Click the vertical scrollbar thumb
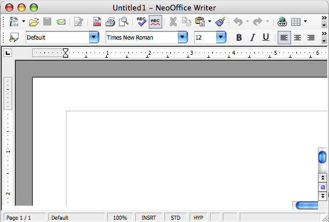The image size is (329, 222). (322, 157)
